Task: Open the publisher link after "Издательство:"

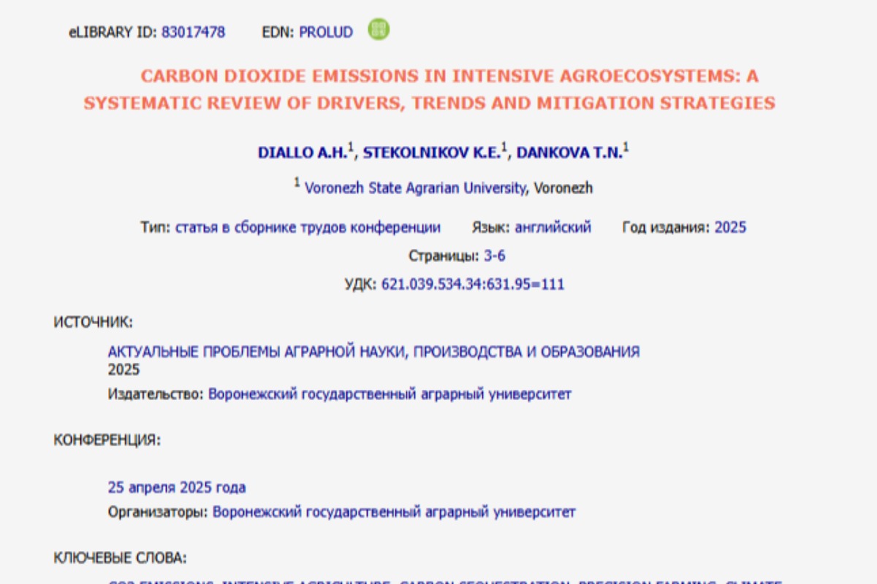Action: [x=390, y=394]
